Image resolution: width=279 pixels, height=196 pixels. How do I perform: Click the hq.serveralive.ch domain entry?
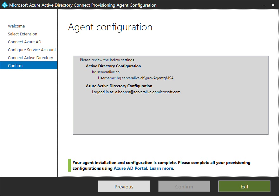106,72
